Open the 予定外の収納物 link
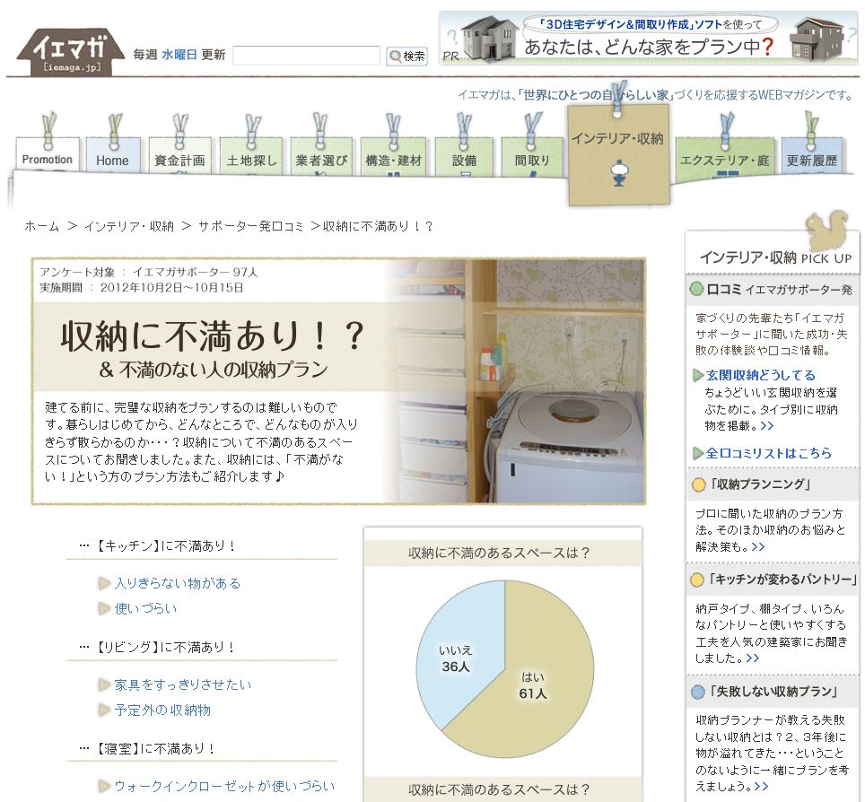Image resolution: width=865 pixels, height=802 pixels. click(x=162, y=710)
